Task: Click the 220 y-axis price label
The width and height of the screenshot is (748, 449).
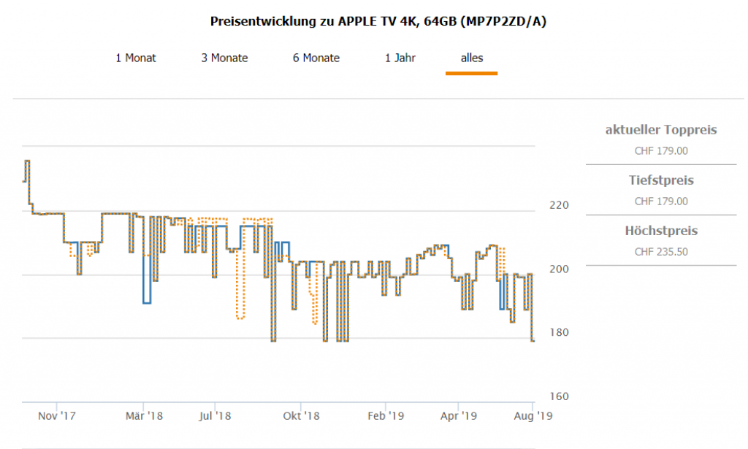Action: [x=558, y=205]
